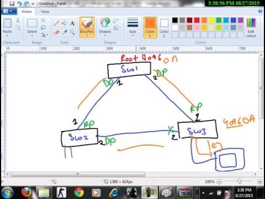
Task: Click the zoom out minus button
Action: [x=219, y=182]
